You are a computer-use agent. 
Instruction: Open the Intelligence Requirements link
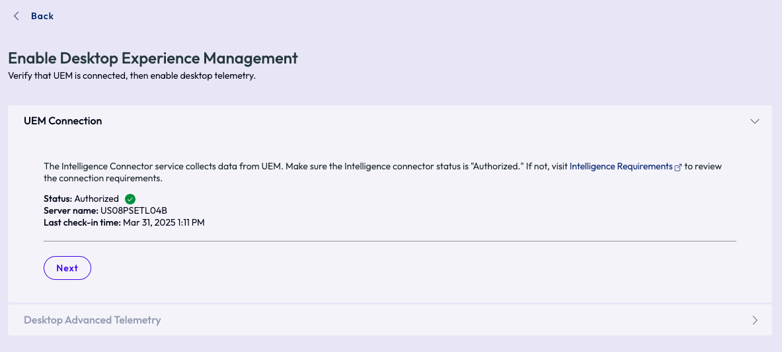(621, 167)
